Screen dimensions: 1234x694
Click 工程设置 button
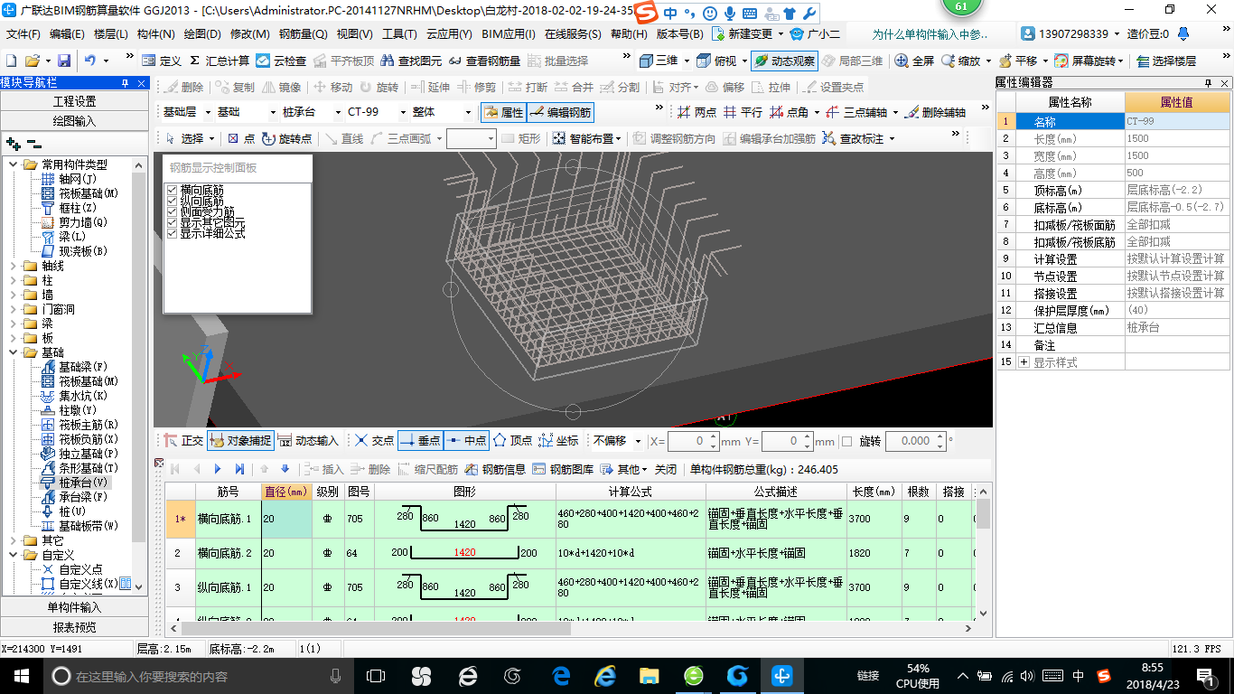click(74, 100)
